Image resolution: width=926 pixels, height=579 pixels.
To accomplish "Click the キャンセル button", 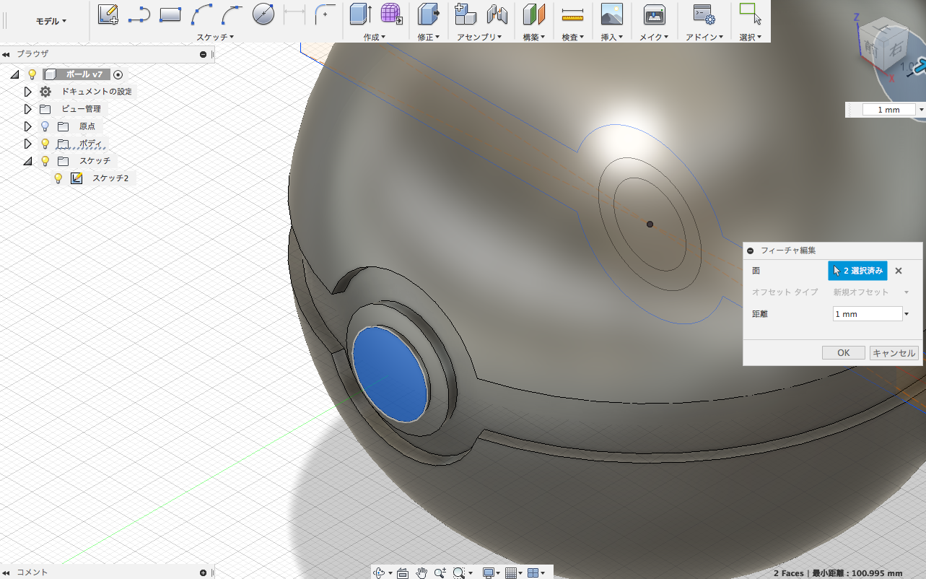I will 894,353.
